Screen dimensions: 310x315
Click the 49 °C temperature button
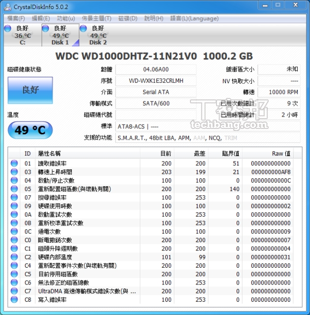point(30,130)
